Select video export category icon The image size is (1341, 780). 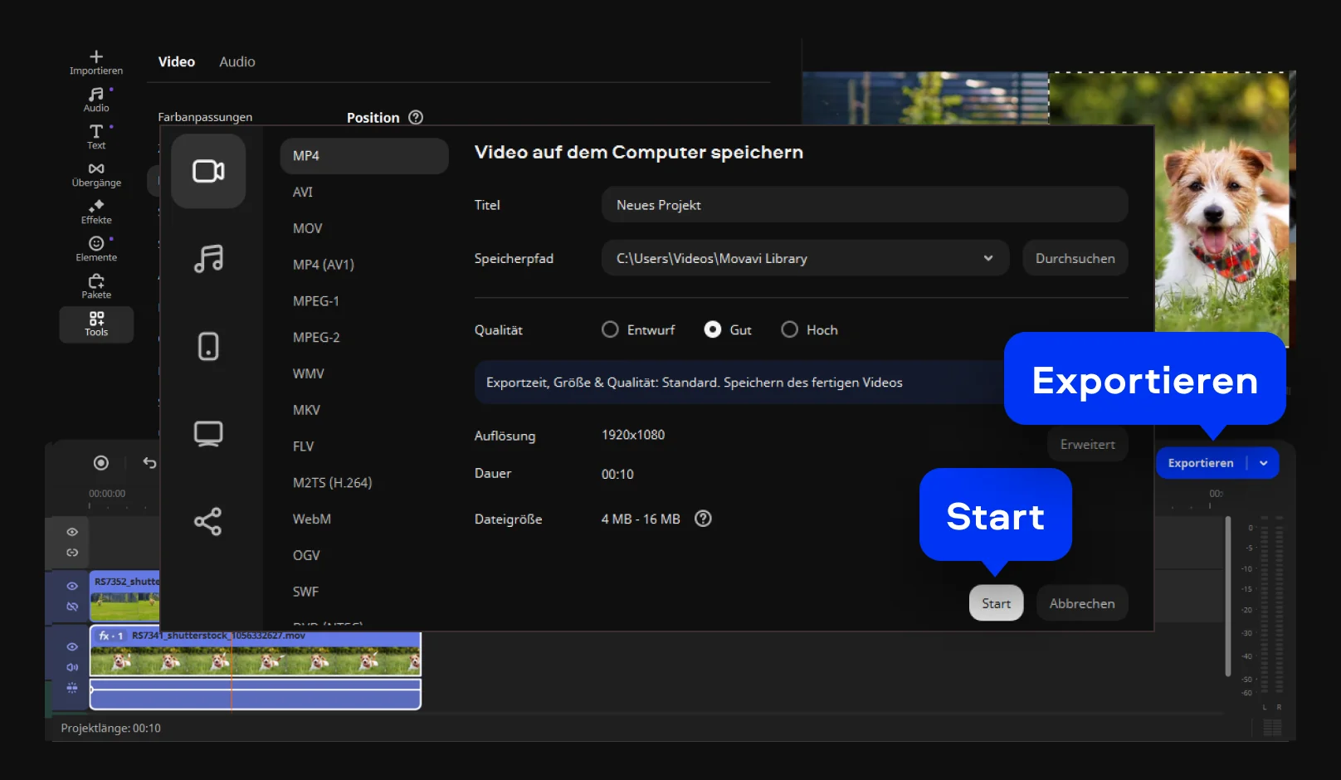(208, 171)
